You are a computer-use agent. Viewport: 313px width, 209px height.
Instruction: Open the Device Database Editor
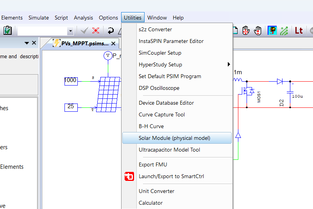point(177,103)
